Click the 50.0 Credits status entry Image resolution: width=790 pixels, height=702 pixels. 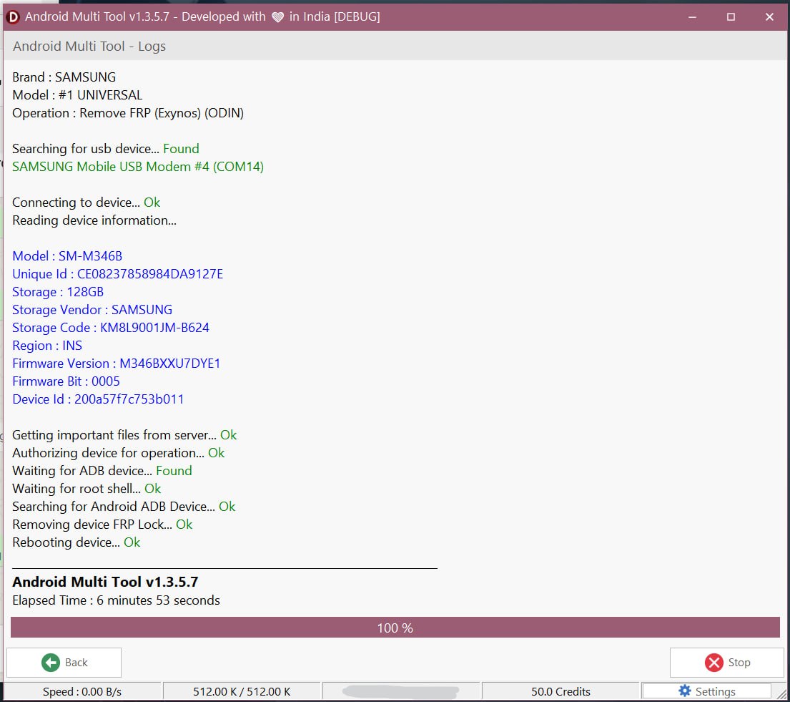click(x=561, y=691)
